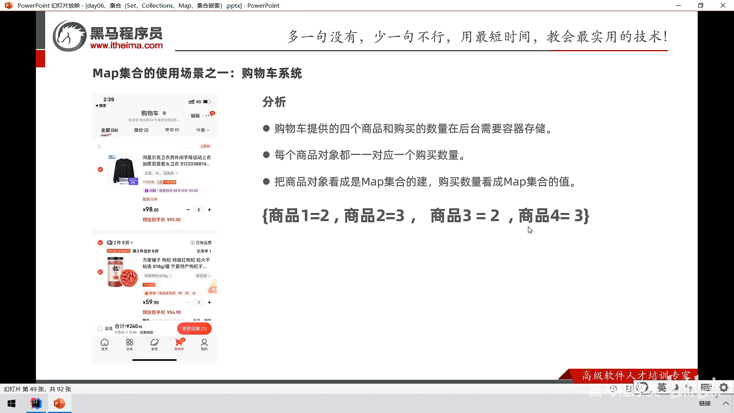Expand the taskbar toolbar double chevron
The width and height of the screenshot is (734, 413).
click(x=716, y=397)
